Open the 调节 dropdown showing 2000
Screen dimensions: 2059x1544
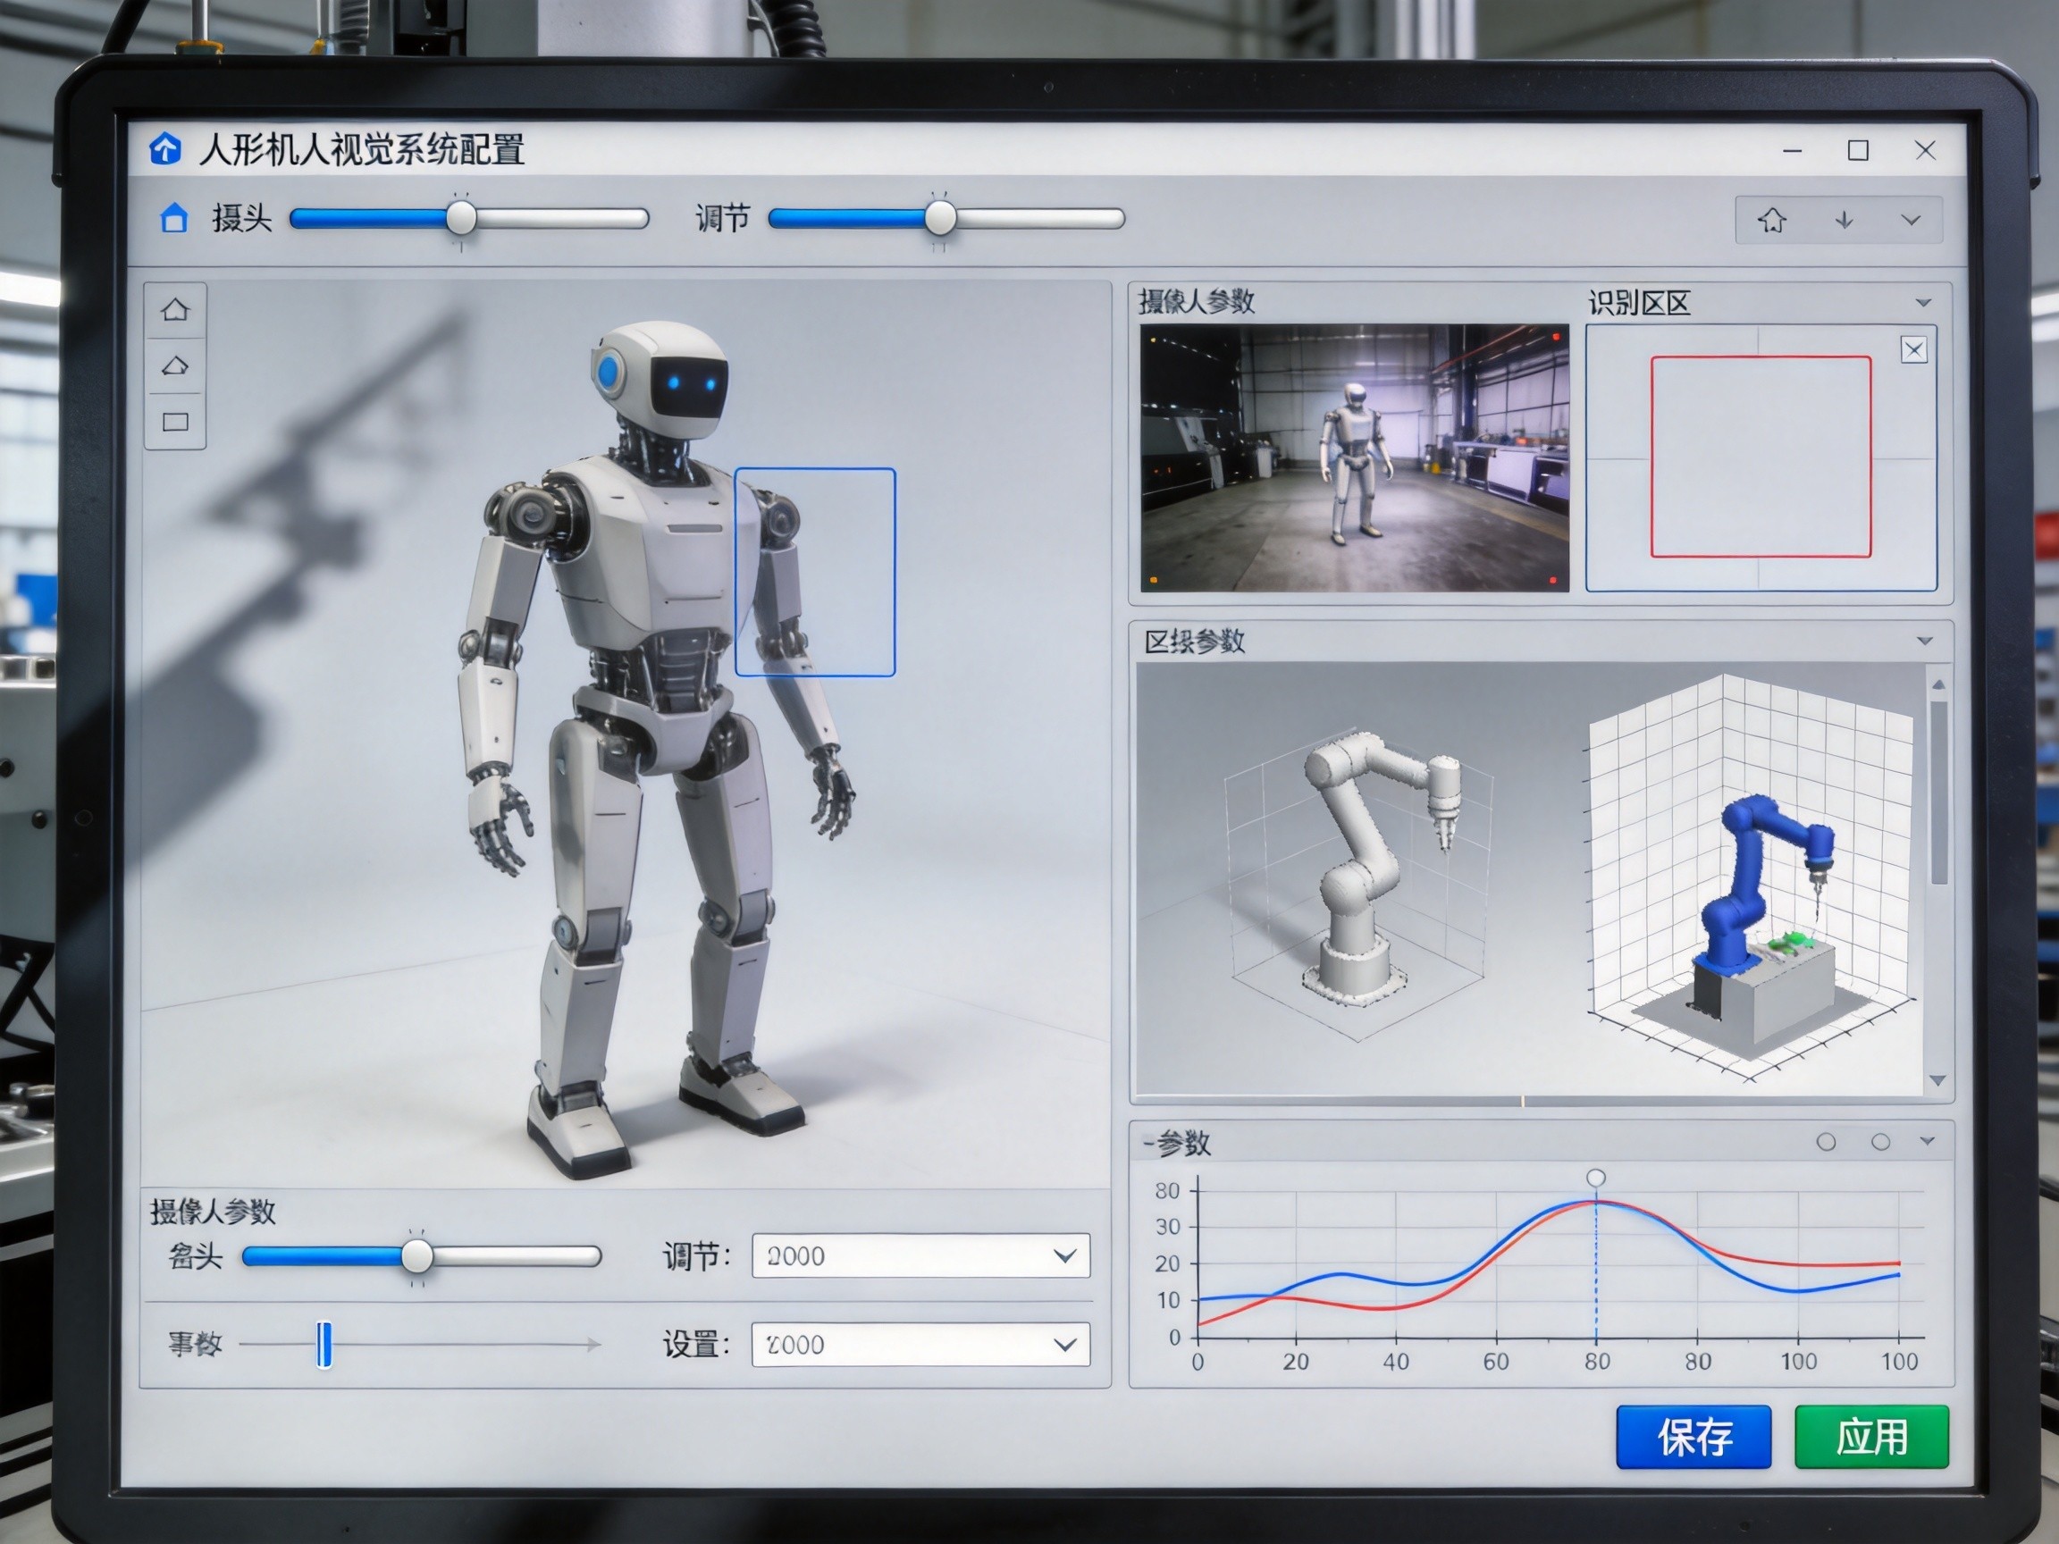click(x=920, y=1255)
